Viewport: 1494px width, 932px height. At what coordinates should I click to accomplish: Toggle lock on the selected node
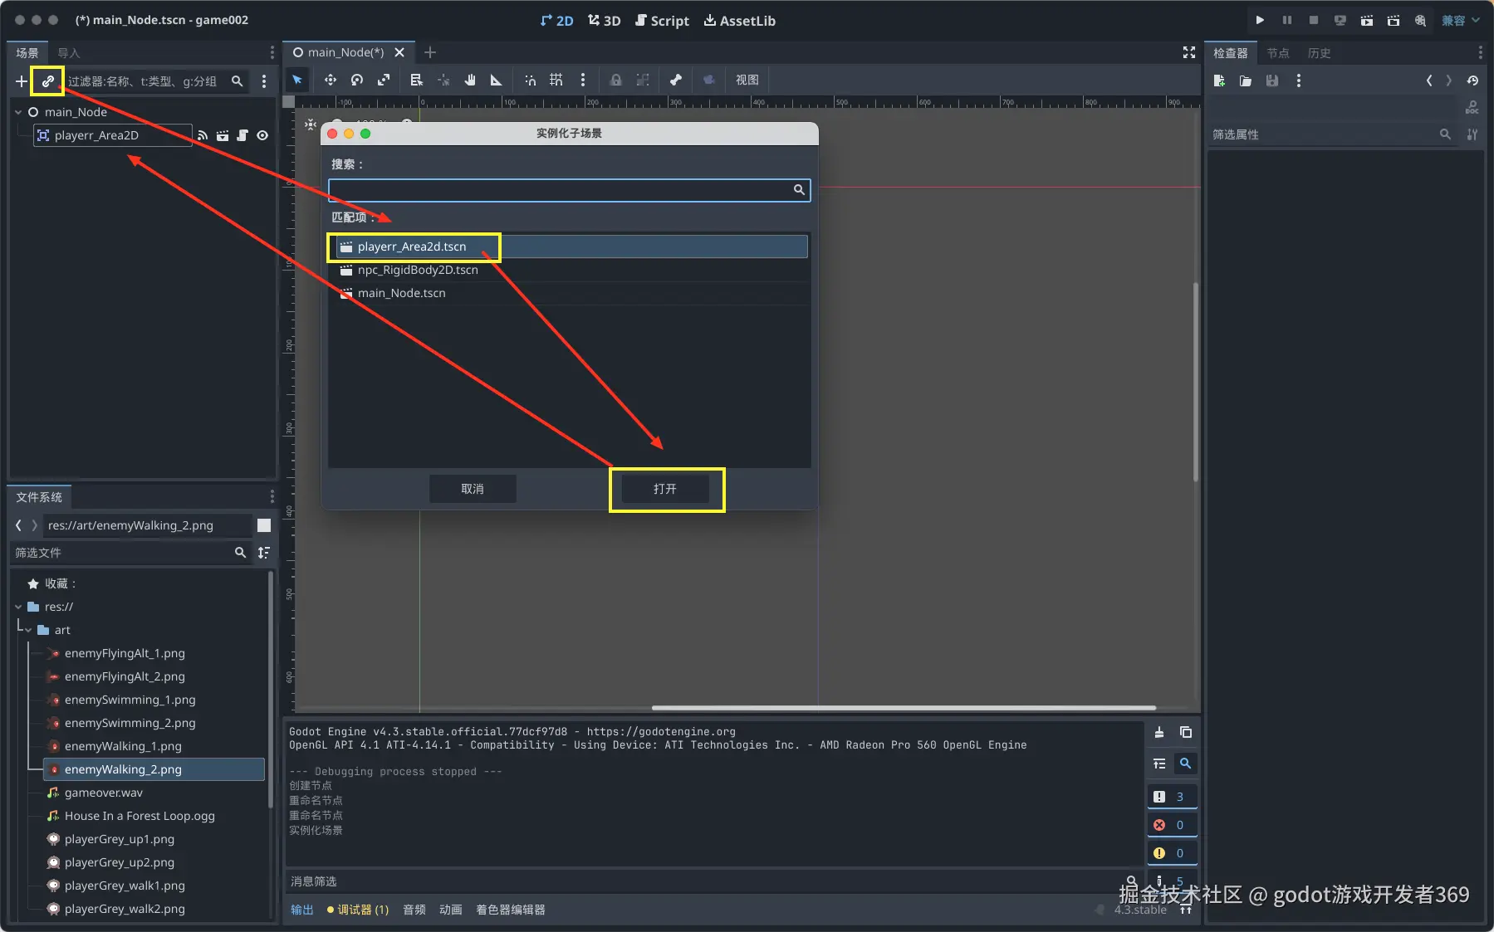(616, 80)
